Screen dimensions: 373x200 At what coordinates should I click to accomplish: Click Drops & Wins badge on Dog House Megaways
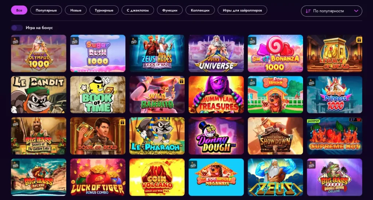[193, 165]
